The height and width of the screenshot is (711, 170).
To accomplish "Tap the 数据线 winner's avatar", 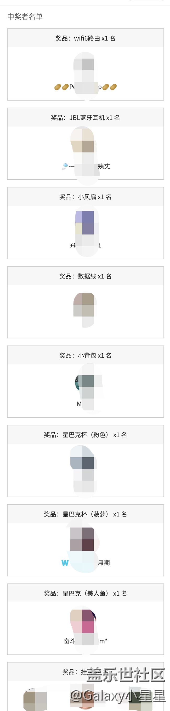I will pyautogui.click(x=85, y=305).
